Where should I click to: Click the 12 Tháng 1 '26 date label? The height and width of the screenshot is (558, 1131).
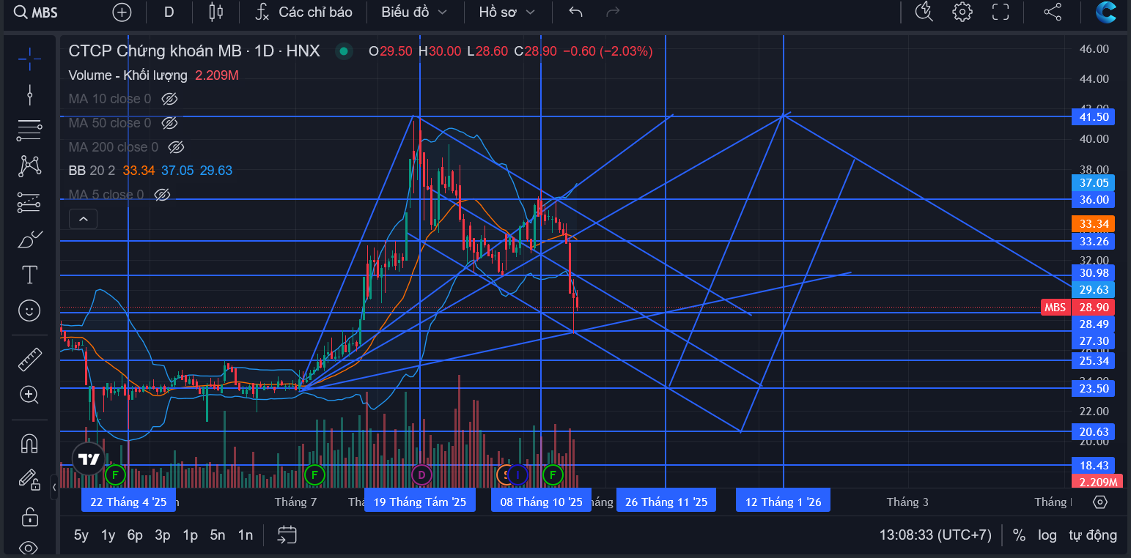pyautogui.click(x=784, y=502)
